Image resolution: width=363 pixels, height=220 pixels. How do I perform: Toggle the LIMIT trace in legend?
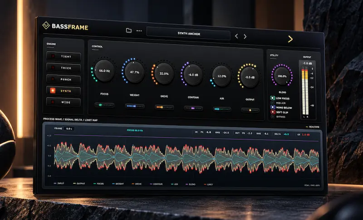(208, 184)
